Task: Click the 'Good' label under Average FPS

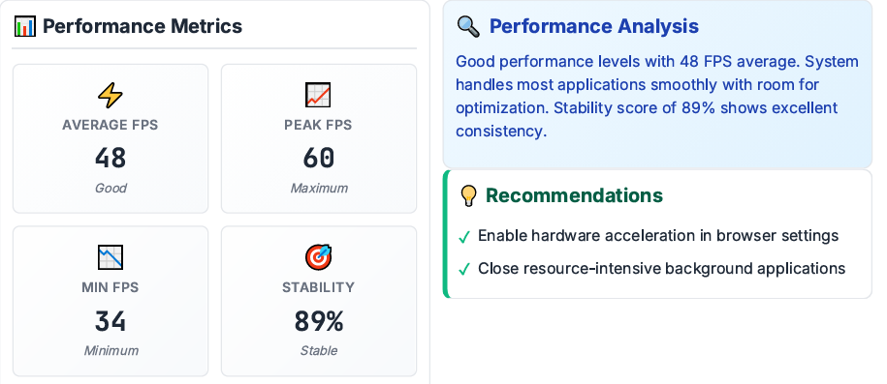Action: tap(111, 188)
